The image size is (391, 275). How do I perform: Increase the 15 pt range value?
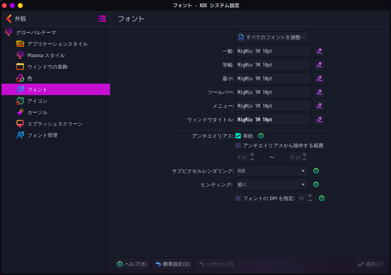[304, 154]
